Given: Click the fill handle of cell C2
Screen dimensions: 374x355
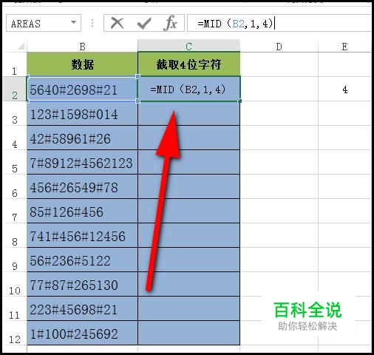Looking at the screenshot, I should click(x=240, y=101).
